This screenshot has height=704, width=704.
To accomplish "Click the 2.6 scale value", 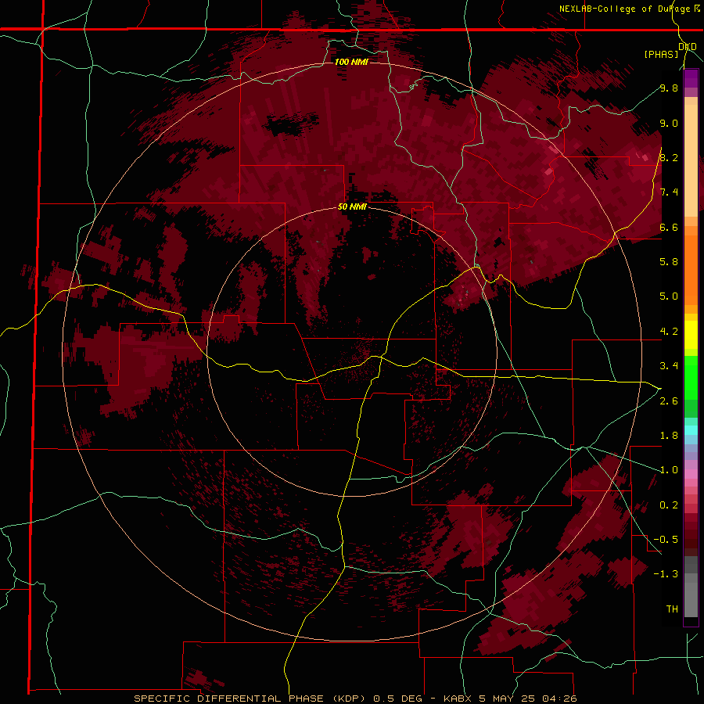I will coord(669,401).
